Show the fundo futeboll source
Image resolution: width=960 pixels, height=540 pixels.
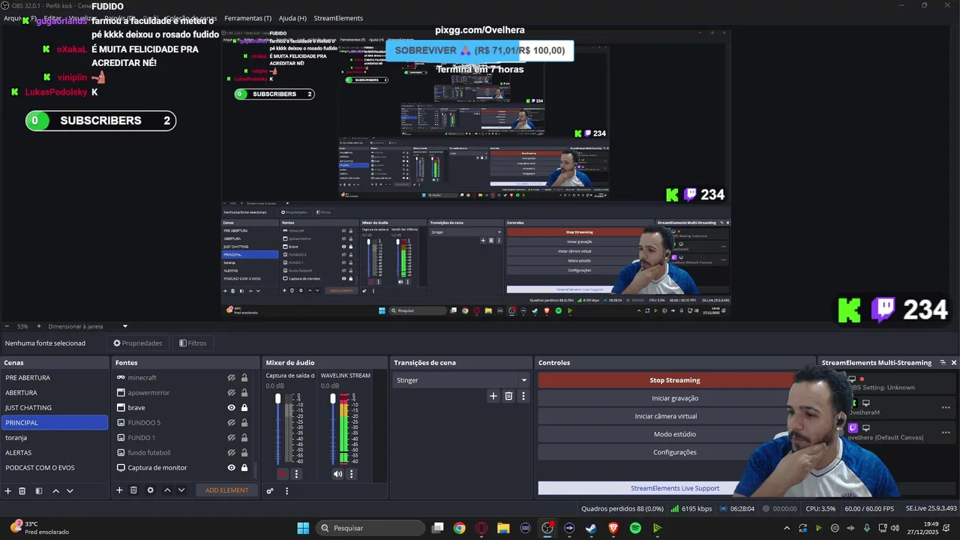coord(232,452)
